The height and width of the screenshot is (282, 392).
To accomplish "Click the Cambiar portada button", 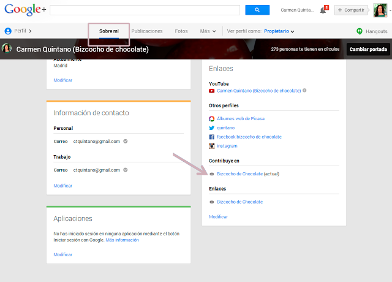I will tap(368, 49).
